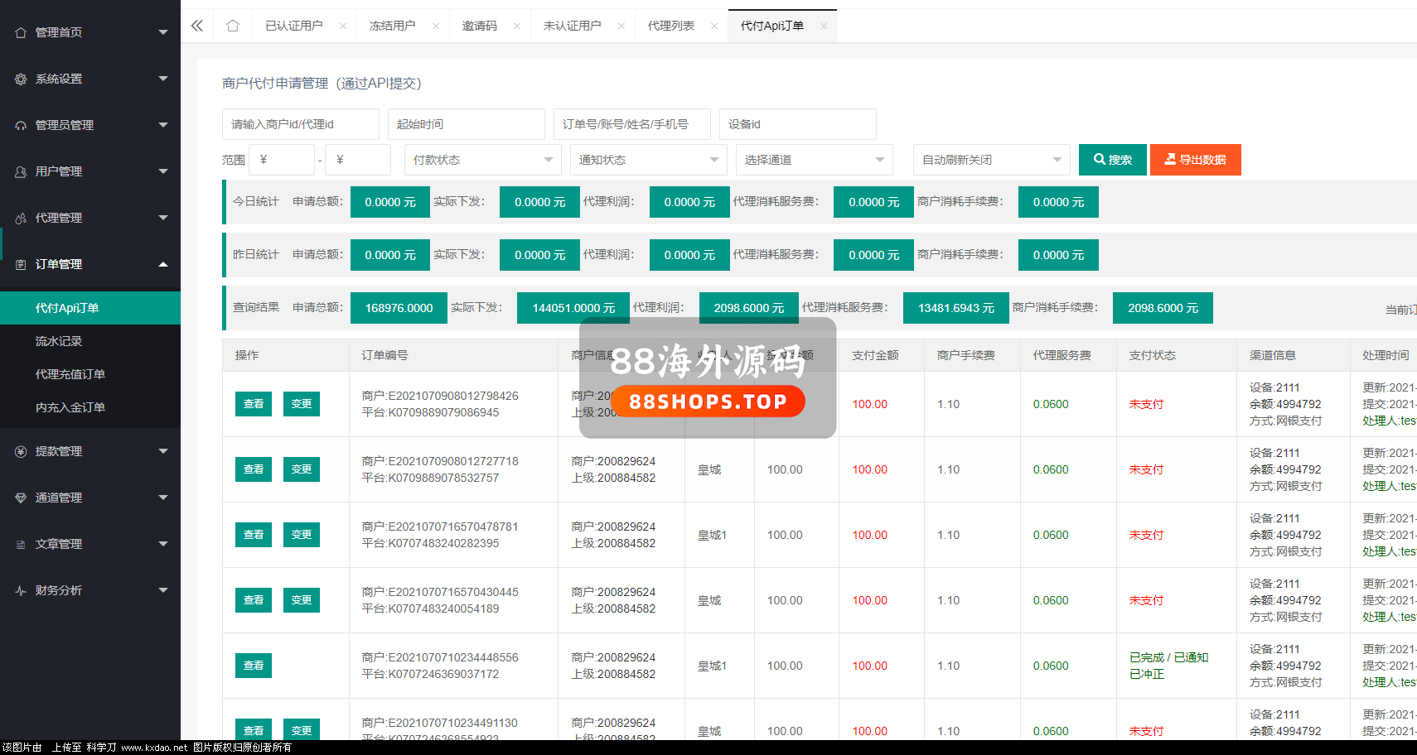Click the 搜索 search button
Screen dimensions: 1417x755
coord(1112,160)
